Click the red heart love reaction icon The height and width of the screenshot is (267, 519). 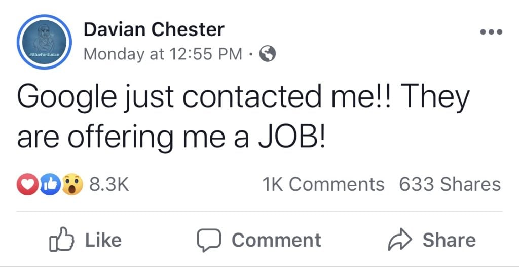click(28, 184)
